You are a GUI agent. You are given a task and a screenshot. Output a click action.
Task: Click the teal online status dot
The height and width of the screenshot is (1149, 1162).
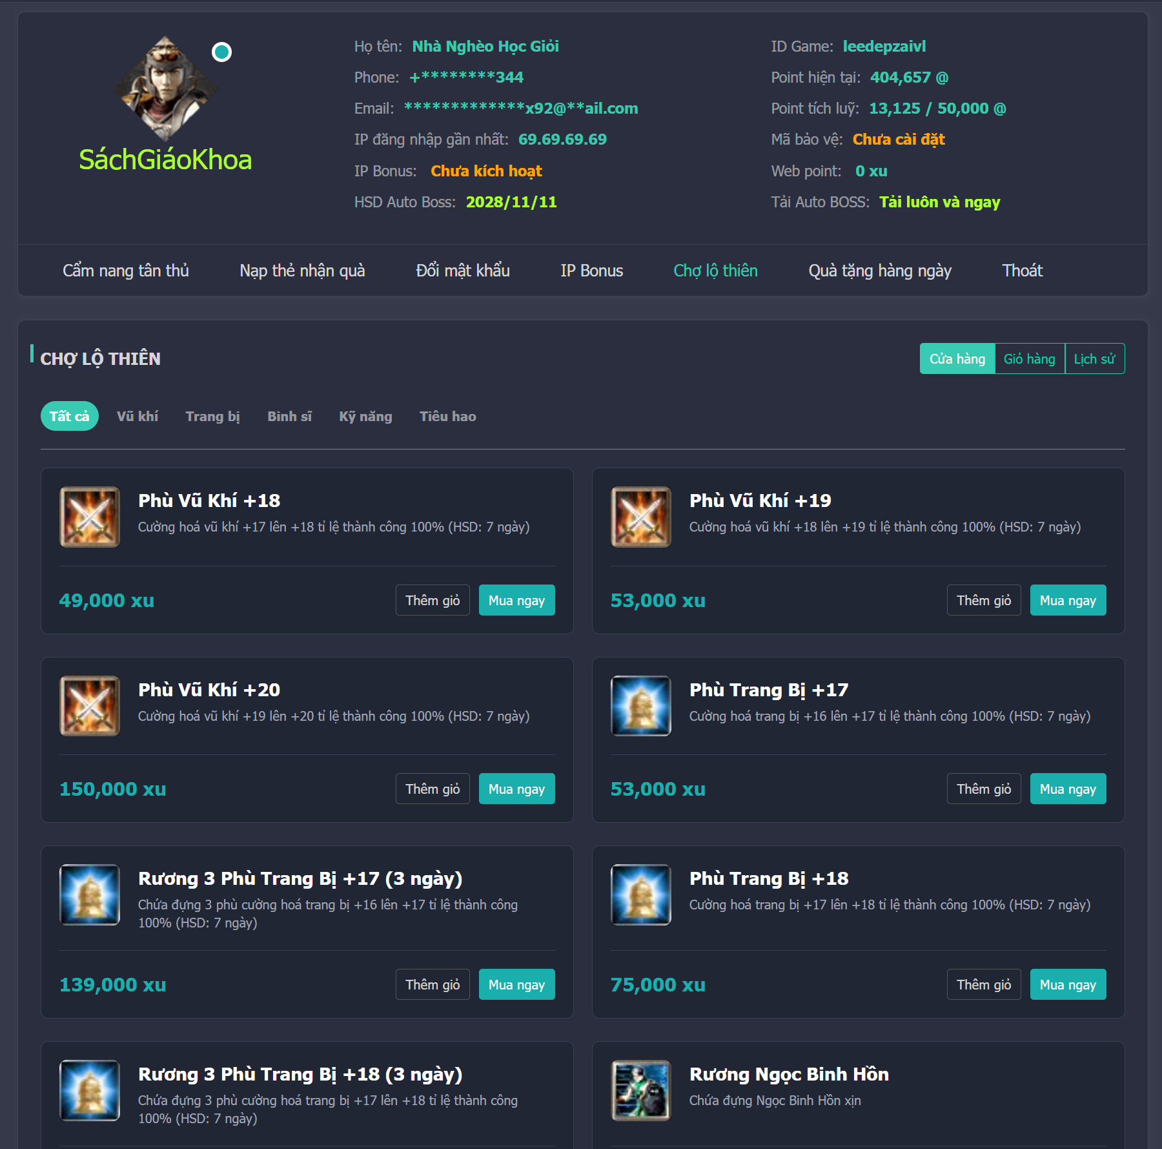[221, 52]
